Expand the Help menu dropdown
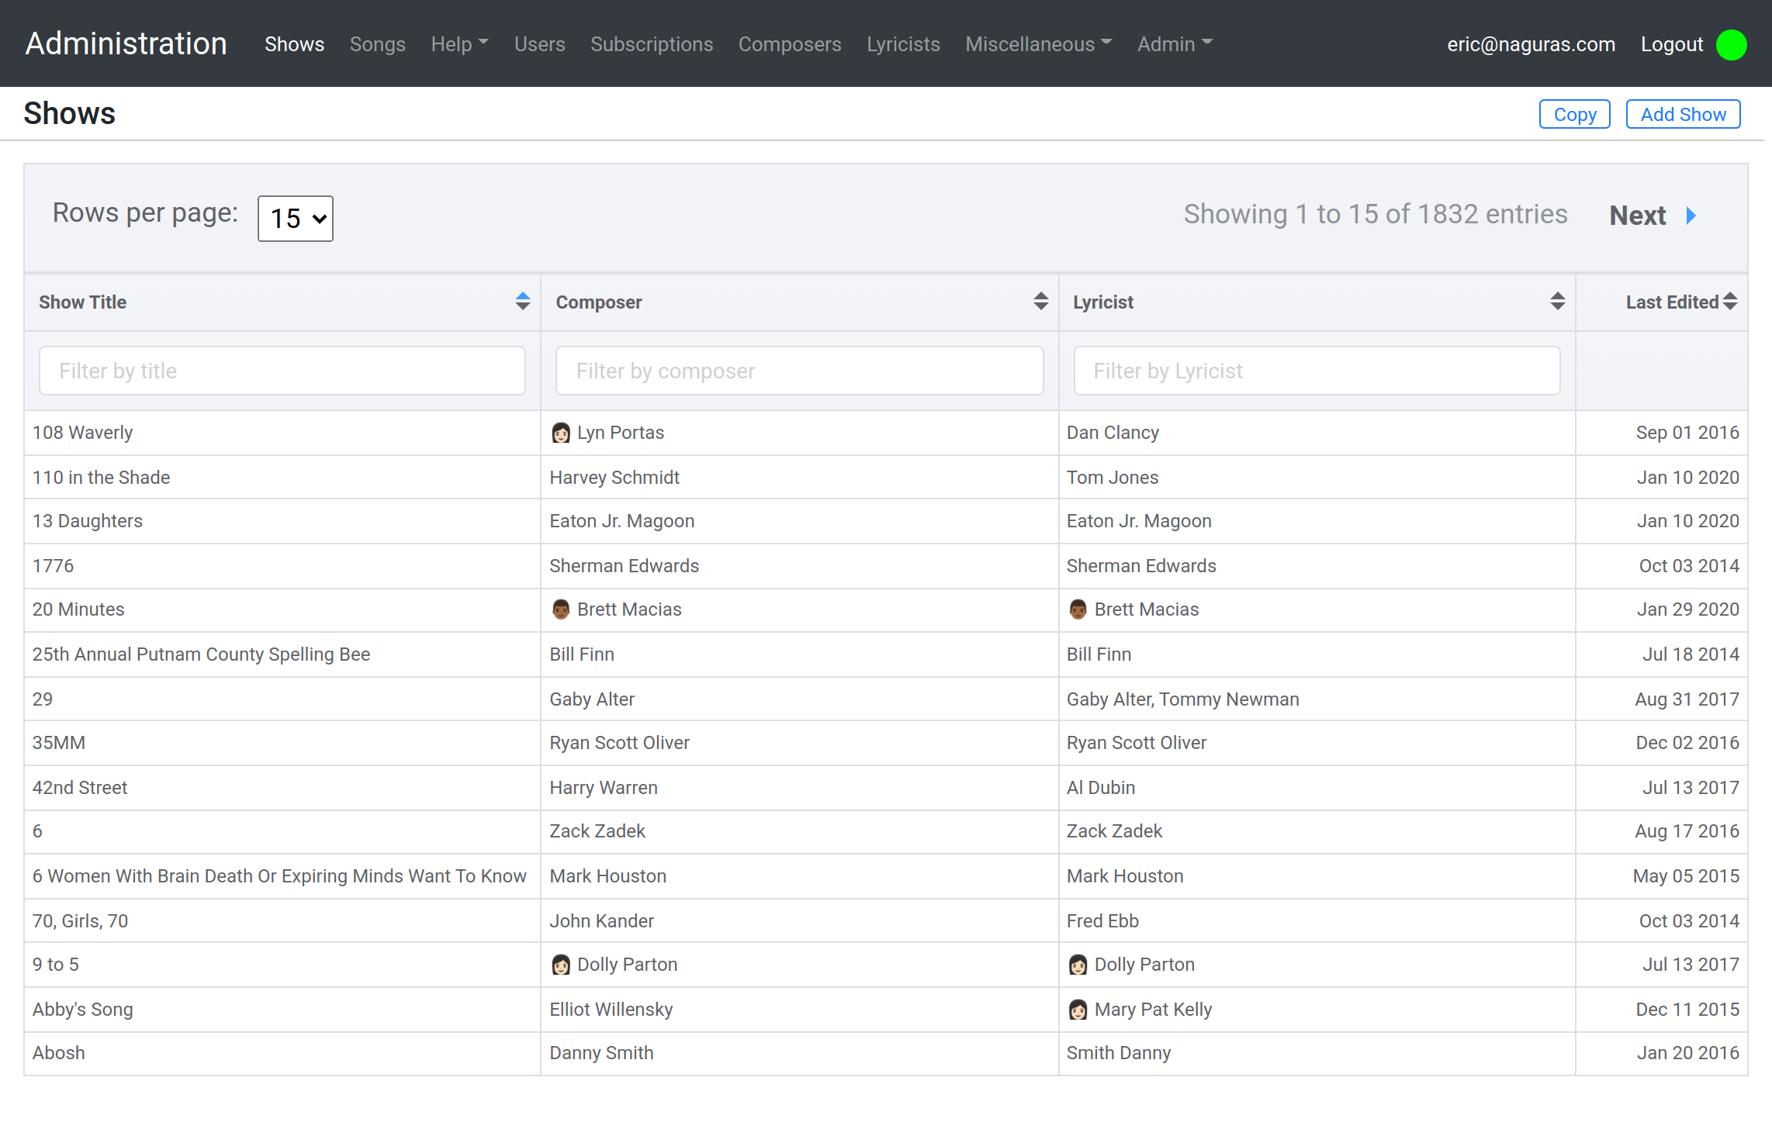Viewport: 1772px width, 1129px height. 459,44
